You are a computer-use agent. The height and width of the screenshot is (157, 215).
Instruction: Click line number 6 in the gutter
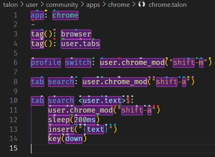click(16, 62)
